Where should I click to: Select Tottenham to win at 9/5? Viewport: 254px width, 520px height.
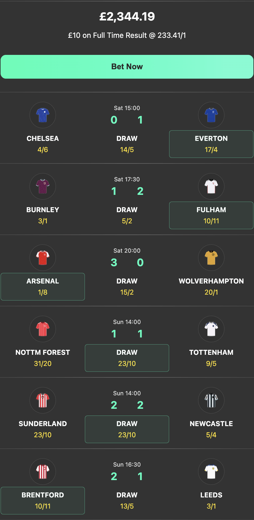coord(211,358)
